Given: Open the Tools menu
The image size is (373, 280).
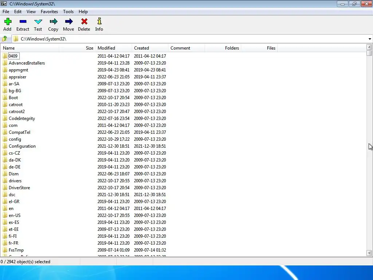Looking at the screenshot, I should point(68,11).
